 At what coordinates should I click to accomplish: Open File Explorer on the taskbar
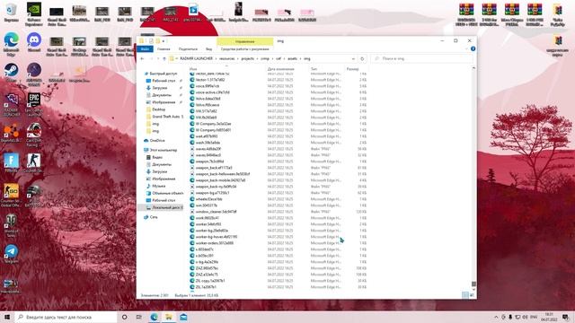click(x=169, y=317)
